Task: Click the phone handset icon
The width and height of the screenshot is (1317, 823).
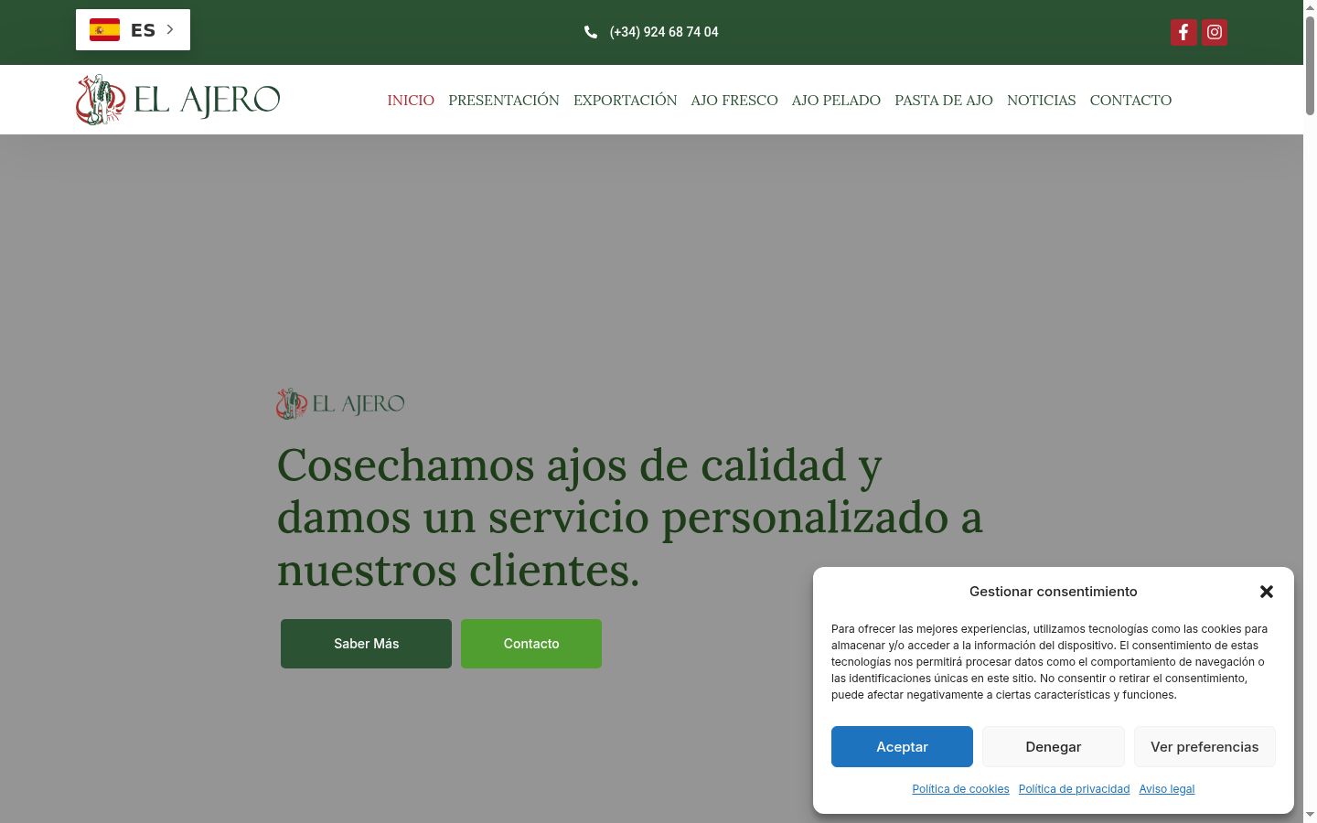Action: [591, 32]
